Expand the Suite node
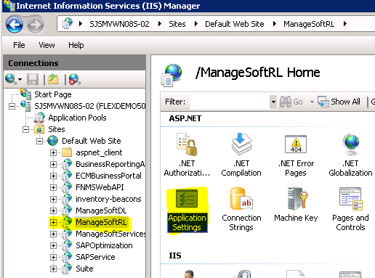Viewport: 375px width, 278px height. pyautogui.click(x=53, y=269)
